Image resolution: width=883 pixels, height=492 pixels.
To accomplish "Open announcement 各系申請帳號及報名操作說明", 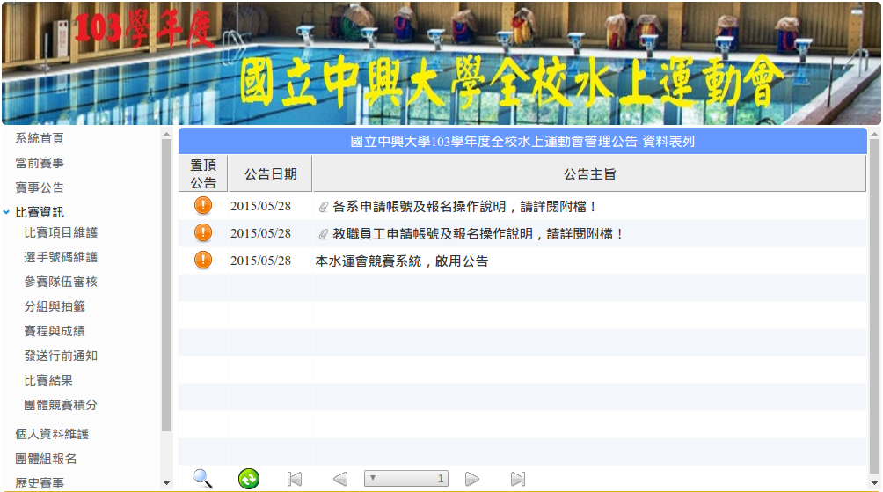I will pyautogui.click(x=464, y=207).
